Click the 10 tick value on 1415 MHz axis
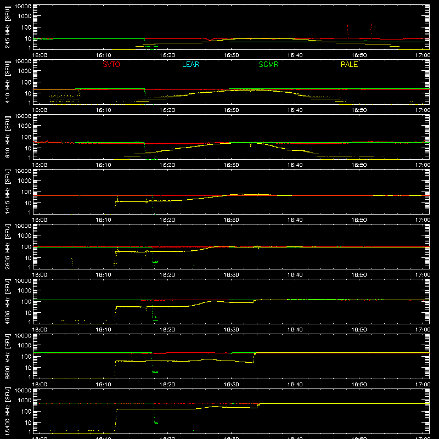Image resolution: width=439 pixels, height=439 pixels. point(28,203)
